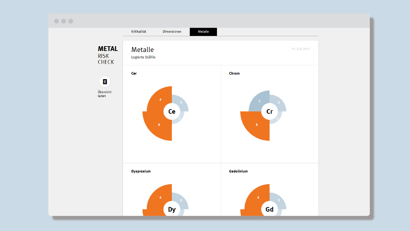
Task: Click the Ce center symbol circle
Action: pos(172,112)
